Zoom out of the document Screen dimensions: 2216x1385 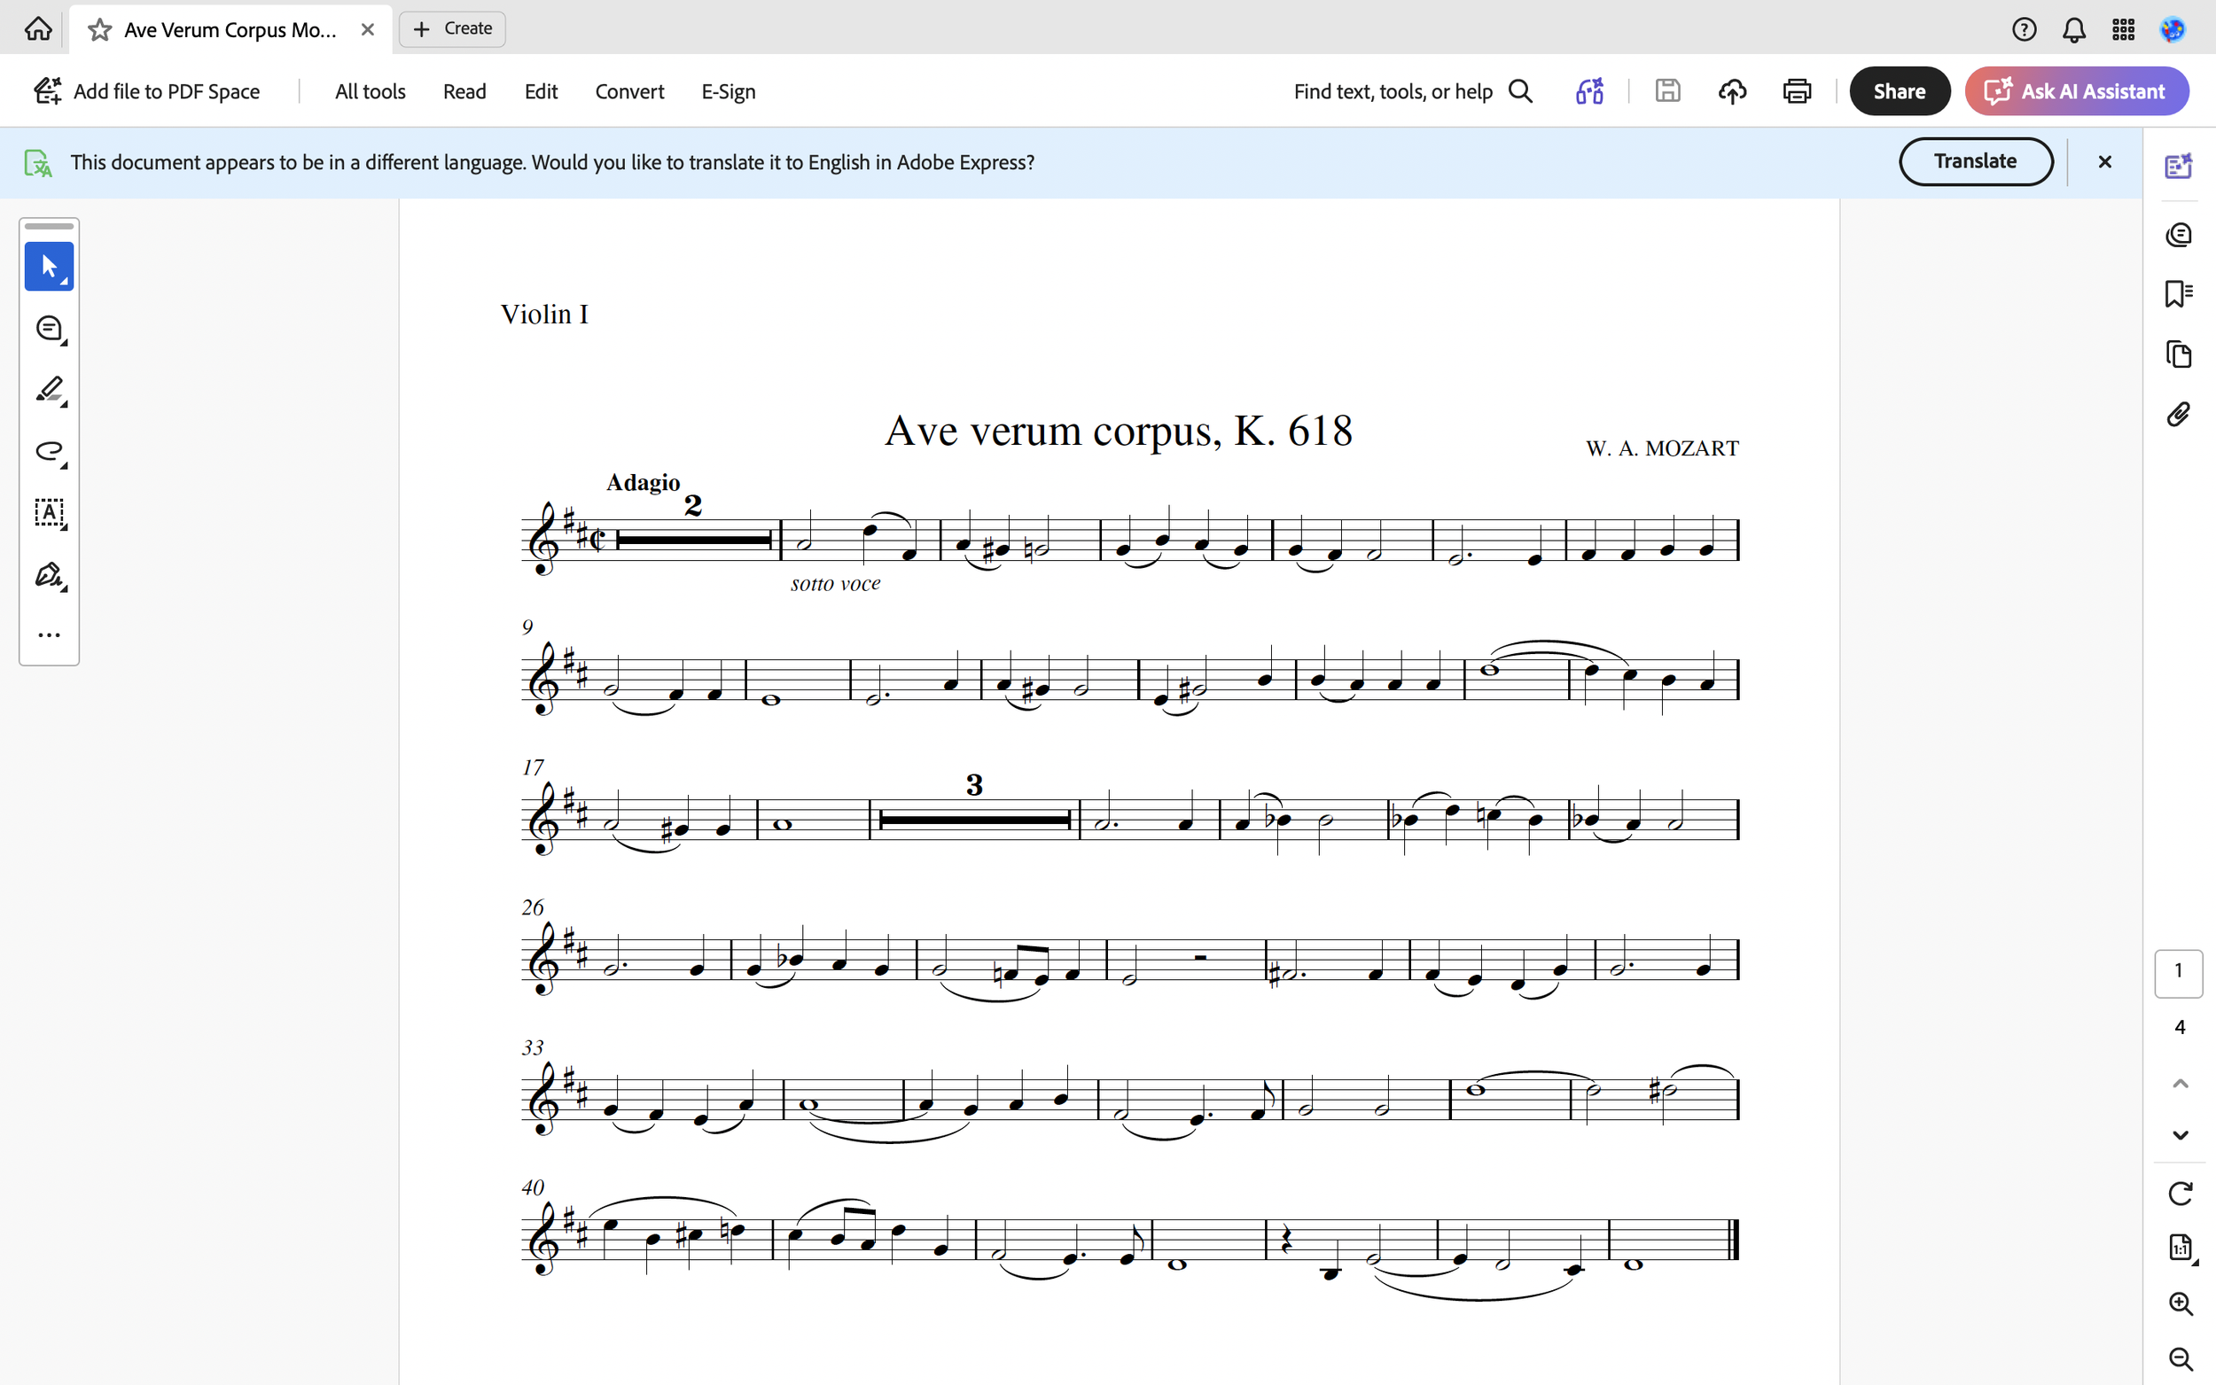point(2181,1359)
